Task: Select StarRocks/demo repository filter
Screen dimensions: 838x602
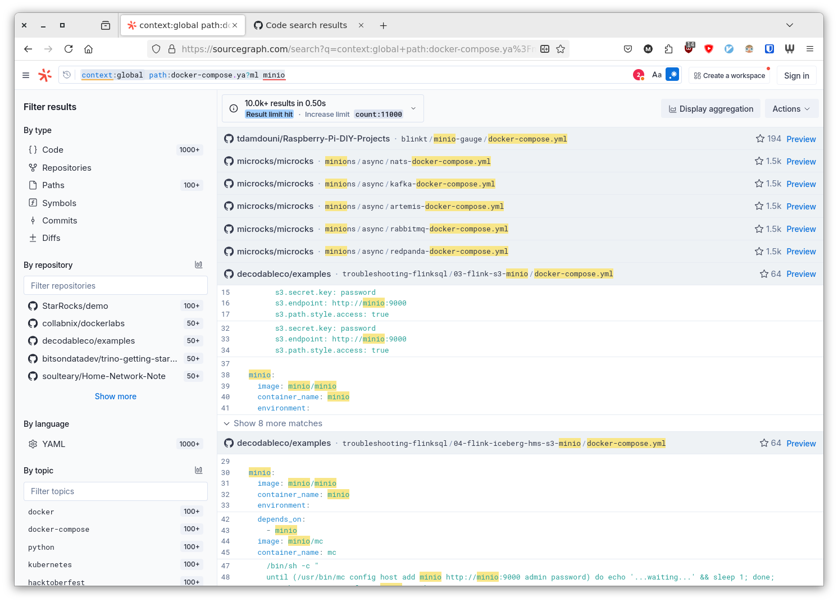Action: pyautogui.click(x=115, y=306)
